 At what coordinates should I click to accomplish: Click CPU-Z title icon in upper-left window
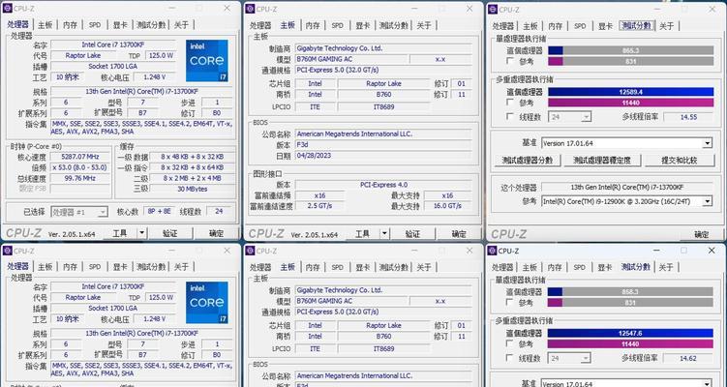[8, 9]
